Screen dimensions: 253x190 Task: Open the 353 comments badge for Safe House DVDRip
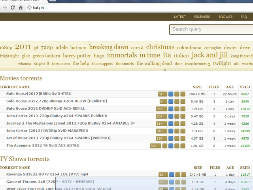[x=160, y=109]
